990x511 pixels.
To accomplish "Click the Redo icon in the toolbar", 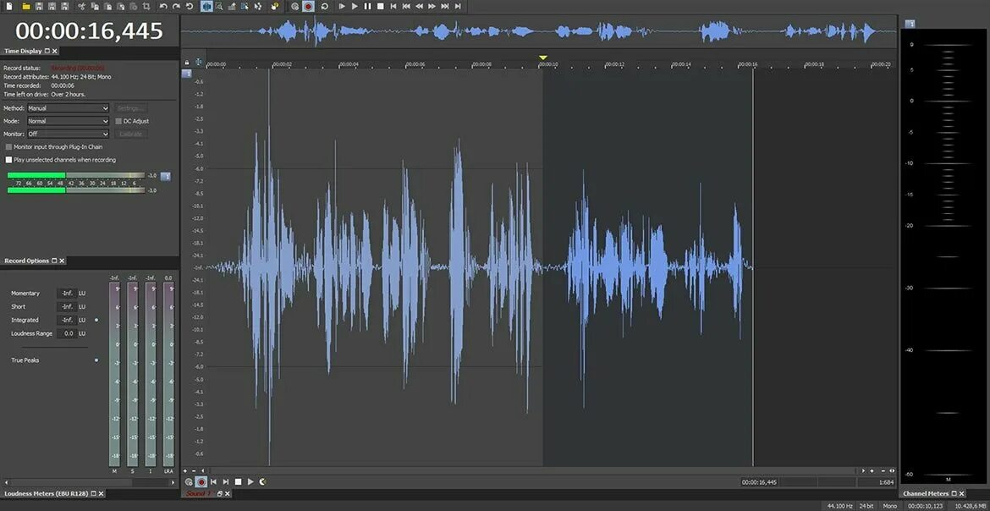I will [176, 6].
